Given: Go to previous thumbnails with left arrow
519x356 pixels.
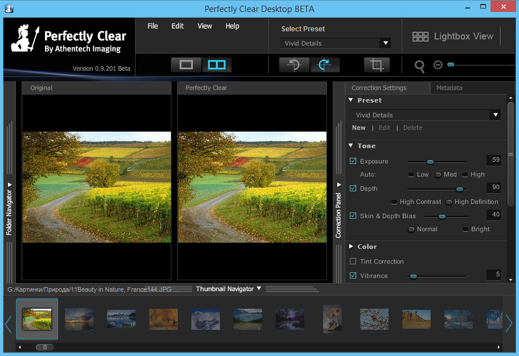Looking at the screenshot, I should pos(9,323).
